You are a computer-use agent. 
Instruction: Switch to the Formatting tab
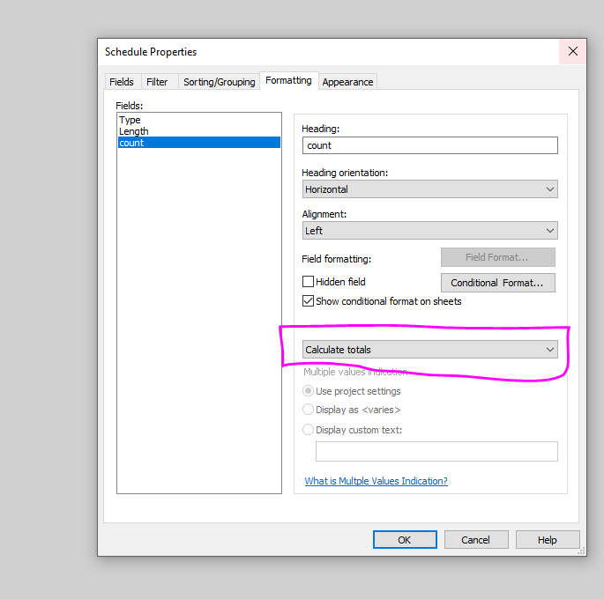click(x=288, y=80)
